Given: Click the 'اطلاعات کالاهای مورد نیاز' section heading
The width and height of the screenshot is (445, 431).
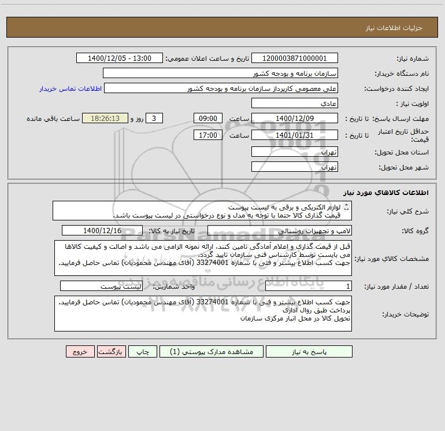Looking at the screenshot, I should coord(385,192).
